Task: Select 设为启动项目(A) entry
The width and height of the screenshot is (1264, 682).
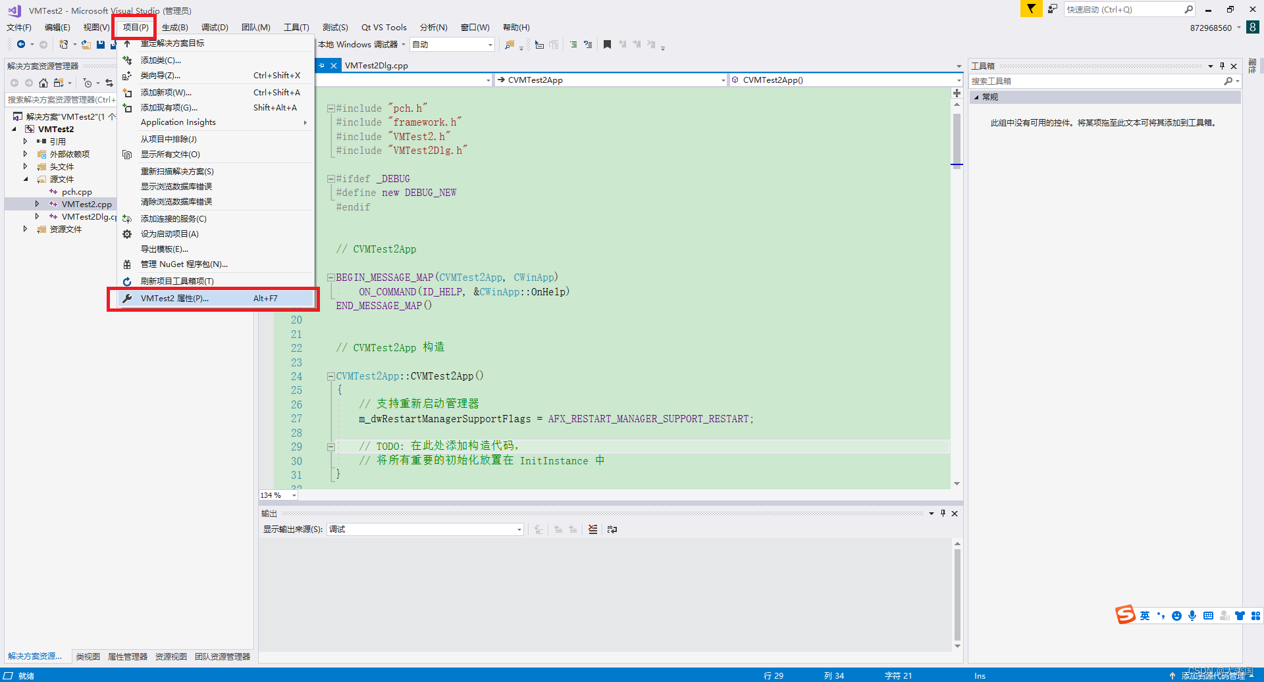Action: coord(216,234)
